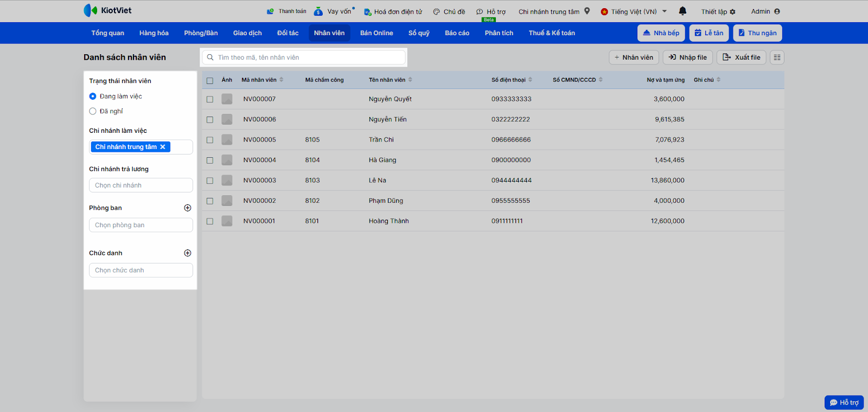Add a new Phòng ban with plus icon

pos(188,208)
